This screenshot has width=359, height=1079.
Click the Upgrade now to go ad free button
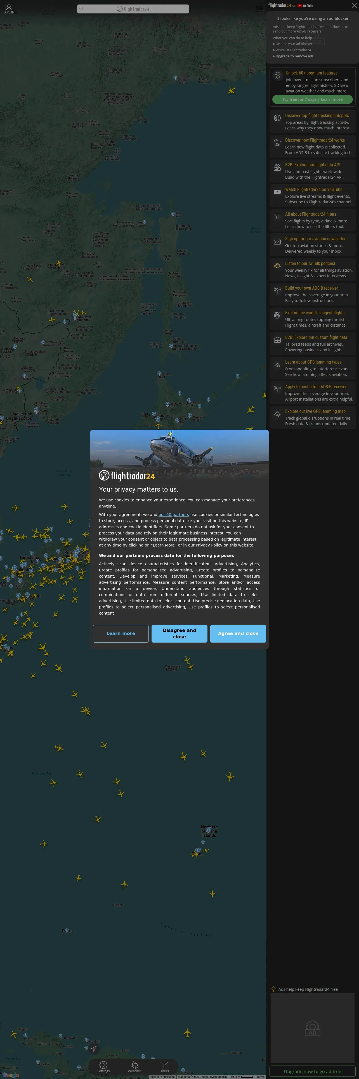(x=312, y=1071)
